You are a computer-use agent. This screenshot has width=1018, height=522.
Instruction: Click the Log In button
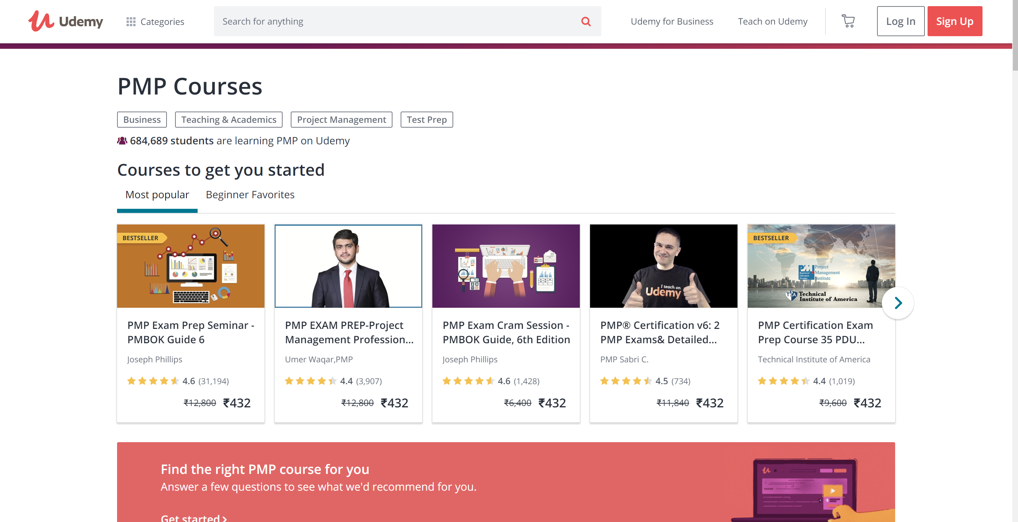click(900, 21)
